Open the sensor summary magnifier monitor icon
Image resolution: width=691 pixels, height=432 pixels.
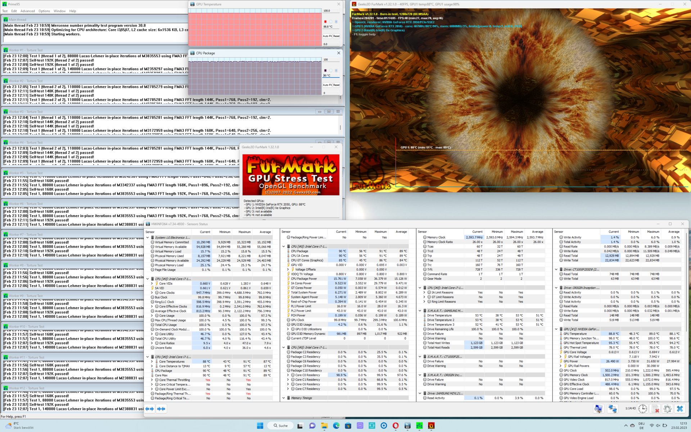[599, 409]
